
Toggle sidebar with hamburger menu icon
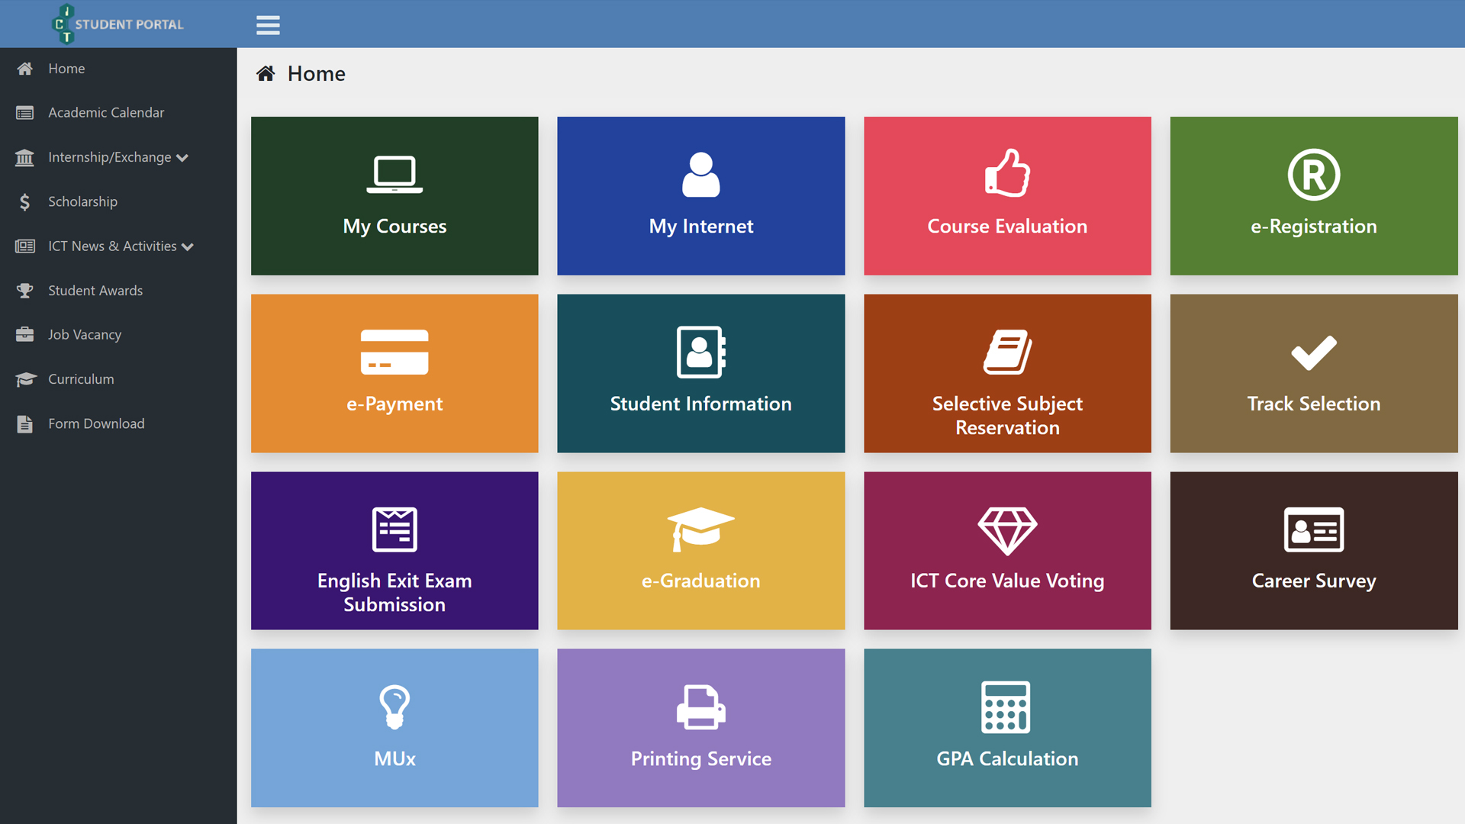pos(268,24)
